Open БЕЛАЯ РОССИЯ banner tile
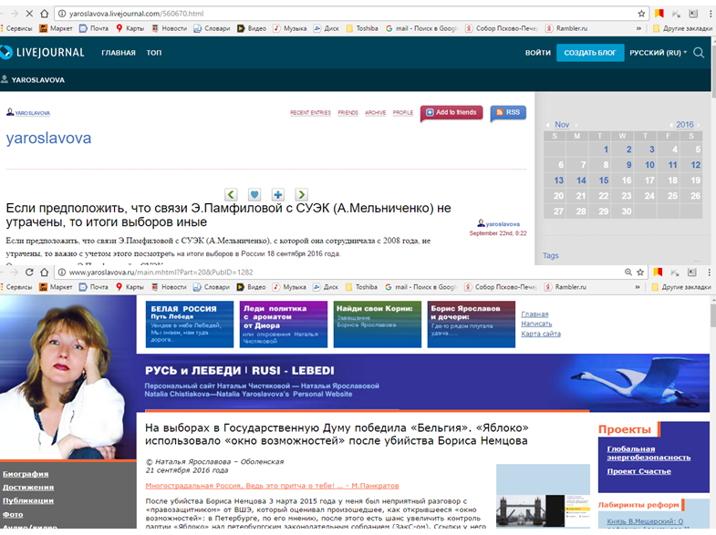716x535 pixels. pyautogui.click(x=190, y=324)
